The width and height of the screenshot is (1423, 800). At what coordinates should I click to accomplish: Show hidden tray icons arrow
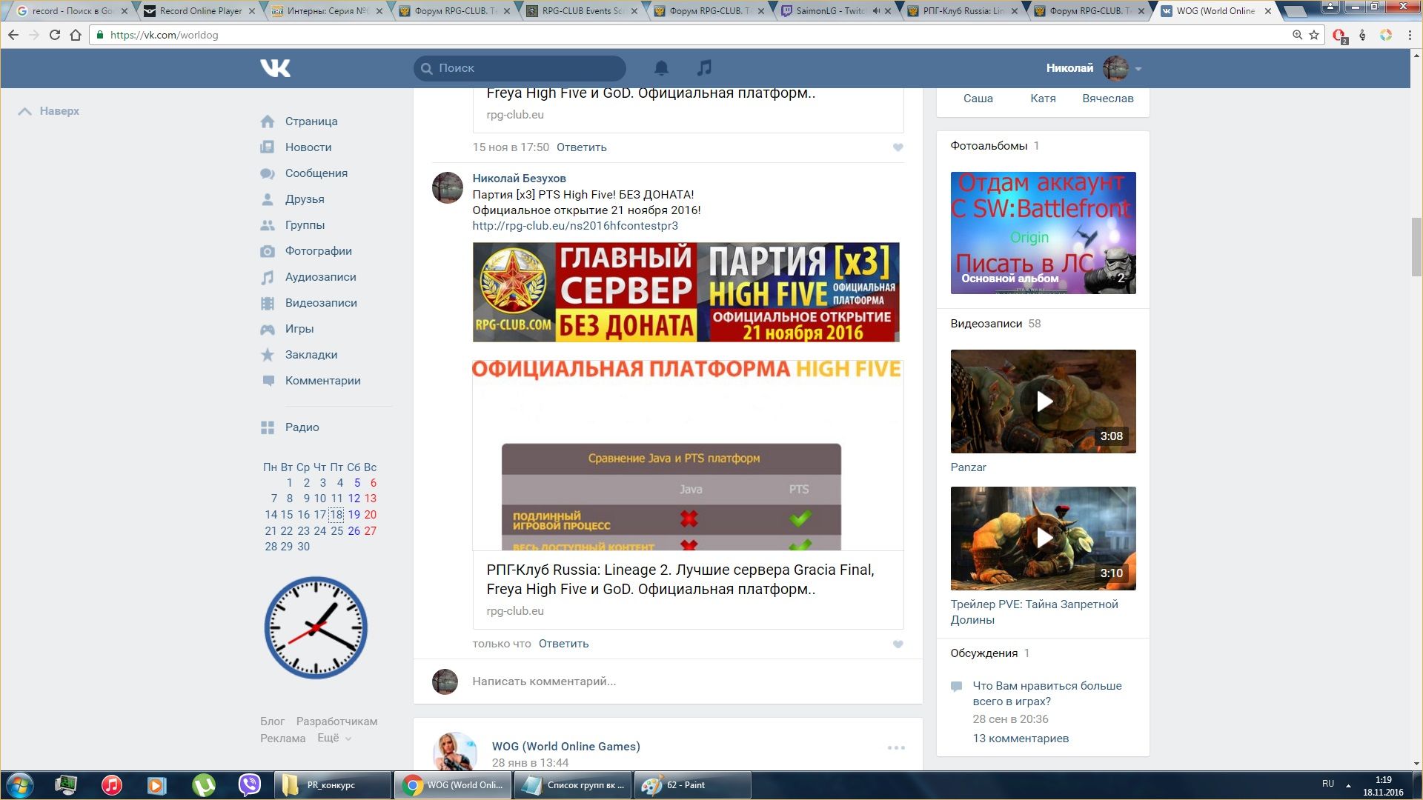click(1348, 785)
